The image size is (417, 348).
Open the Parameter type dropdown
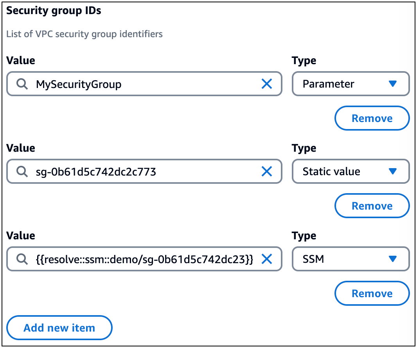(x=350, y=84)
